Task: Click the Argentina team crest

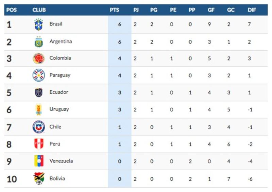Action: click(x=39, y=42)
